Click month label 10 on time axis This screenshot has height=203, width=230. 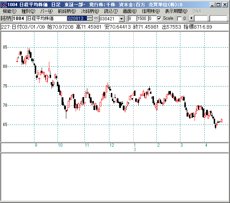point(60,145)
